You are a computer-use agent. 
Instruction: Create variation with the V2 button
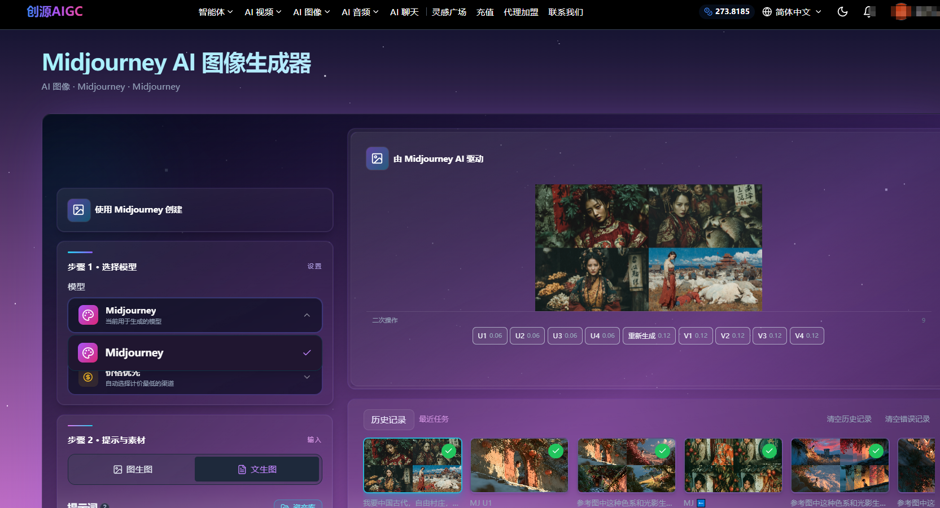point(733,335)
